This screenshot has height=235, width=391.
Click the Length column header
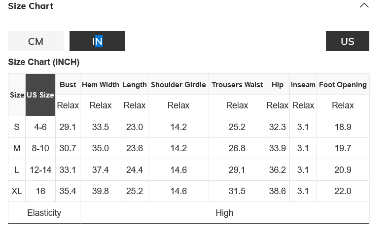pyautogui.click(x=135, y=85)
